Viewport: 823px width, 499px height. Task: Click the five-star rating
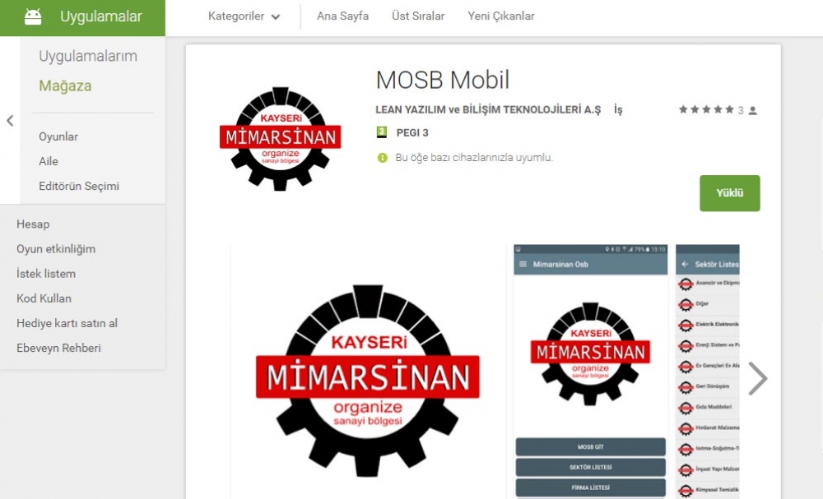[706, 109]
